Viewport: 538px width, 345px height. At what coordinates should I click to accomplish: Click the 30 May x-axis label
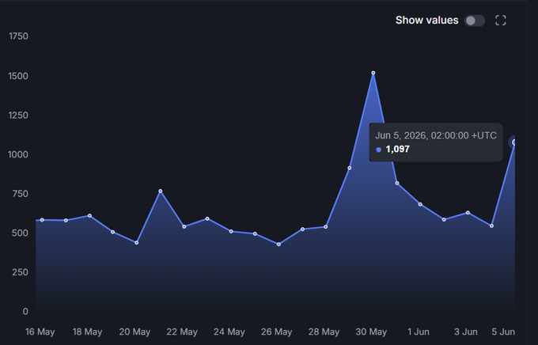pyautogui.click(x=371, y=332)
